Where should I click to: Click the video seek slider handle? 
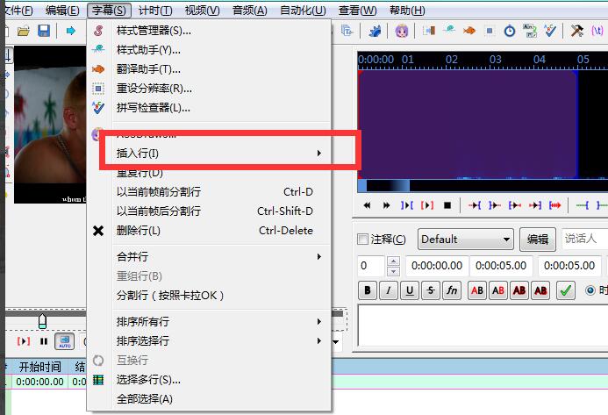point(42,321)
